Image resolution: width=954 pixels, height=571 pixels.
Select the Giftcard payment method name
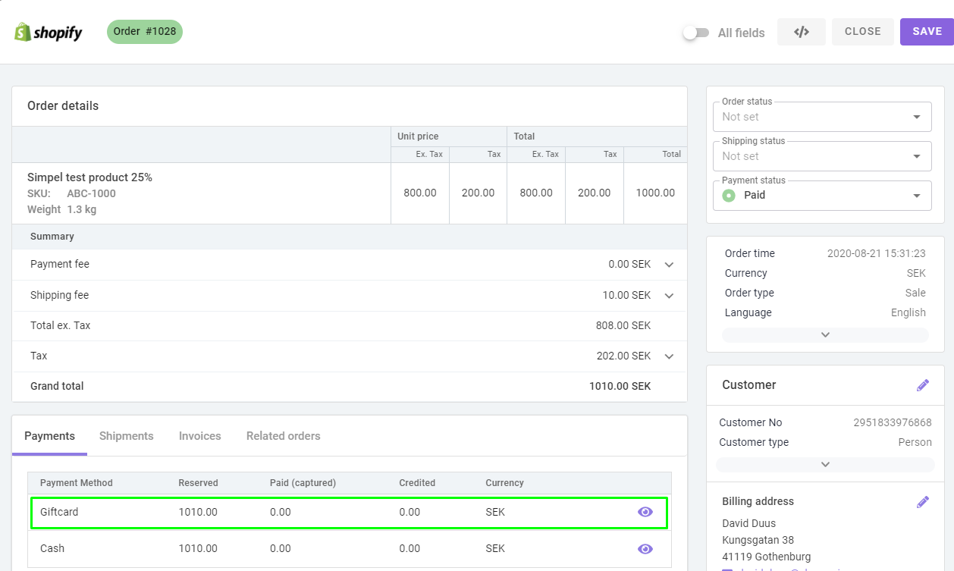pos(59,512)
